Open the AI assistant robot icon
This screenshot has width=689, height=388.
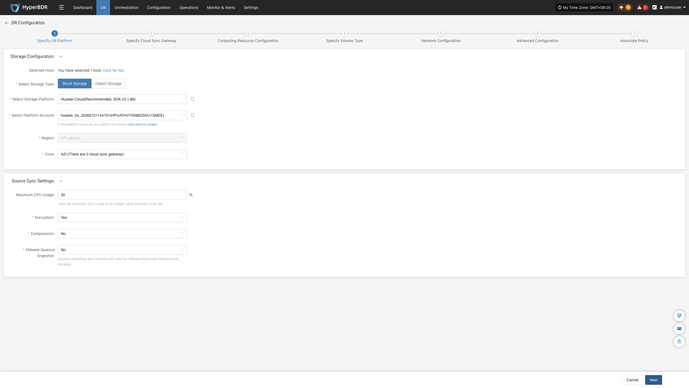coord(679,316)
